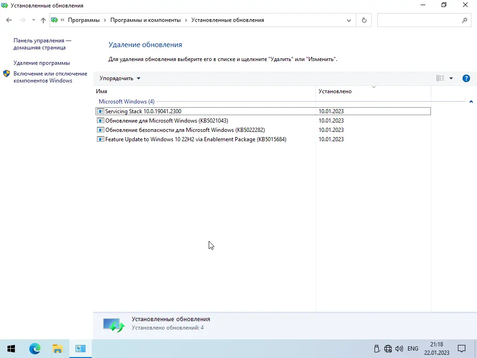
Task: Click the window title bar icon
Action: tap(5, 6)
